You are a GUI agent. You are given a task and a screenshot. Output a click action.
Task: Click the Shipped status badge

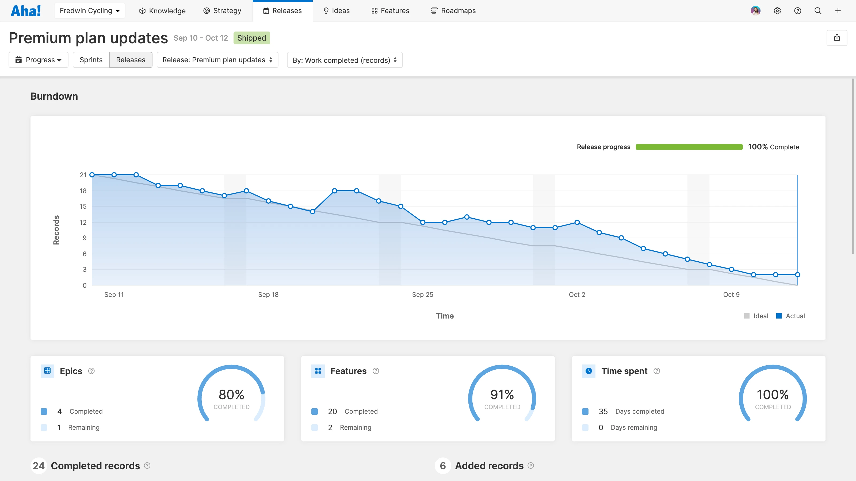coord(251,38)
